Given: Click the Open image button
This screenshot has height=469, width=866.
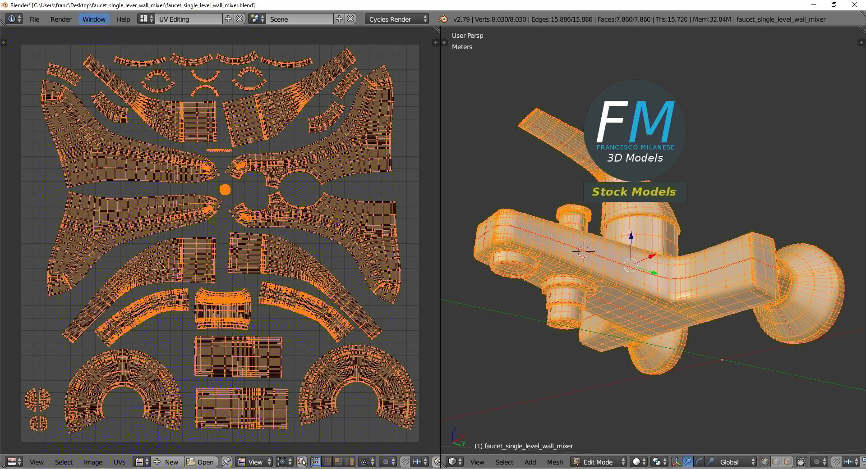Looking at the screenshot, I should (201, 462).
